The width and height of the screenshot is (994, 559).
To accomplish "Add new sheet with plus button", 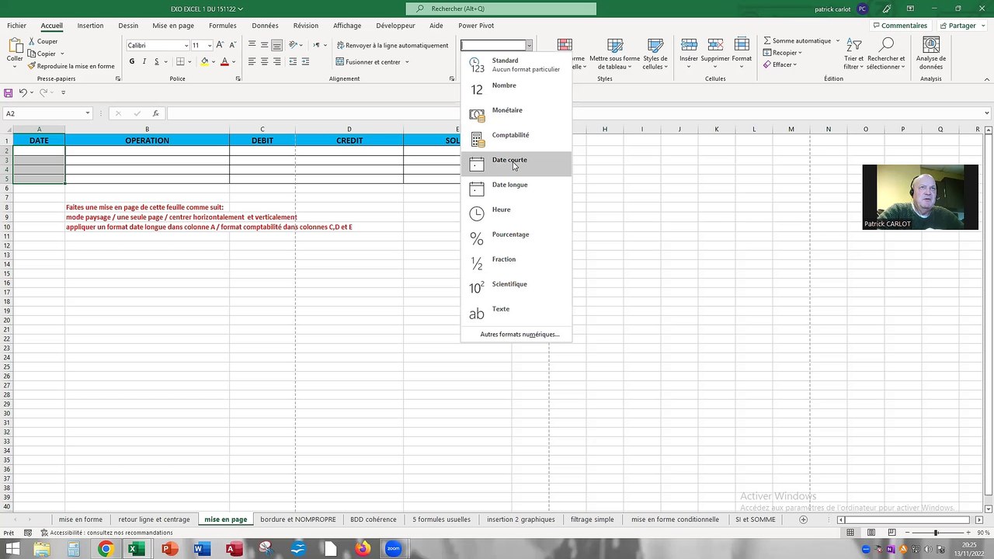I will [803, 519].
